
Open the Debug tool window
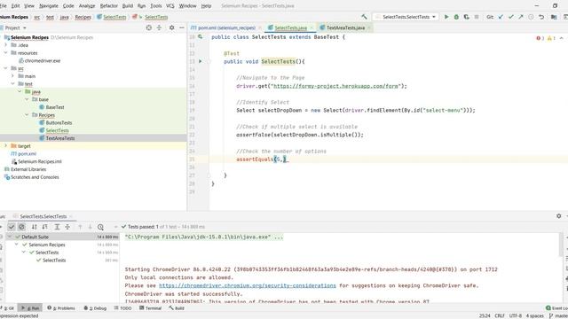pyautogui.click(x=95, y=308)
